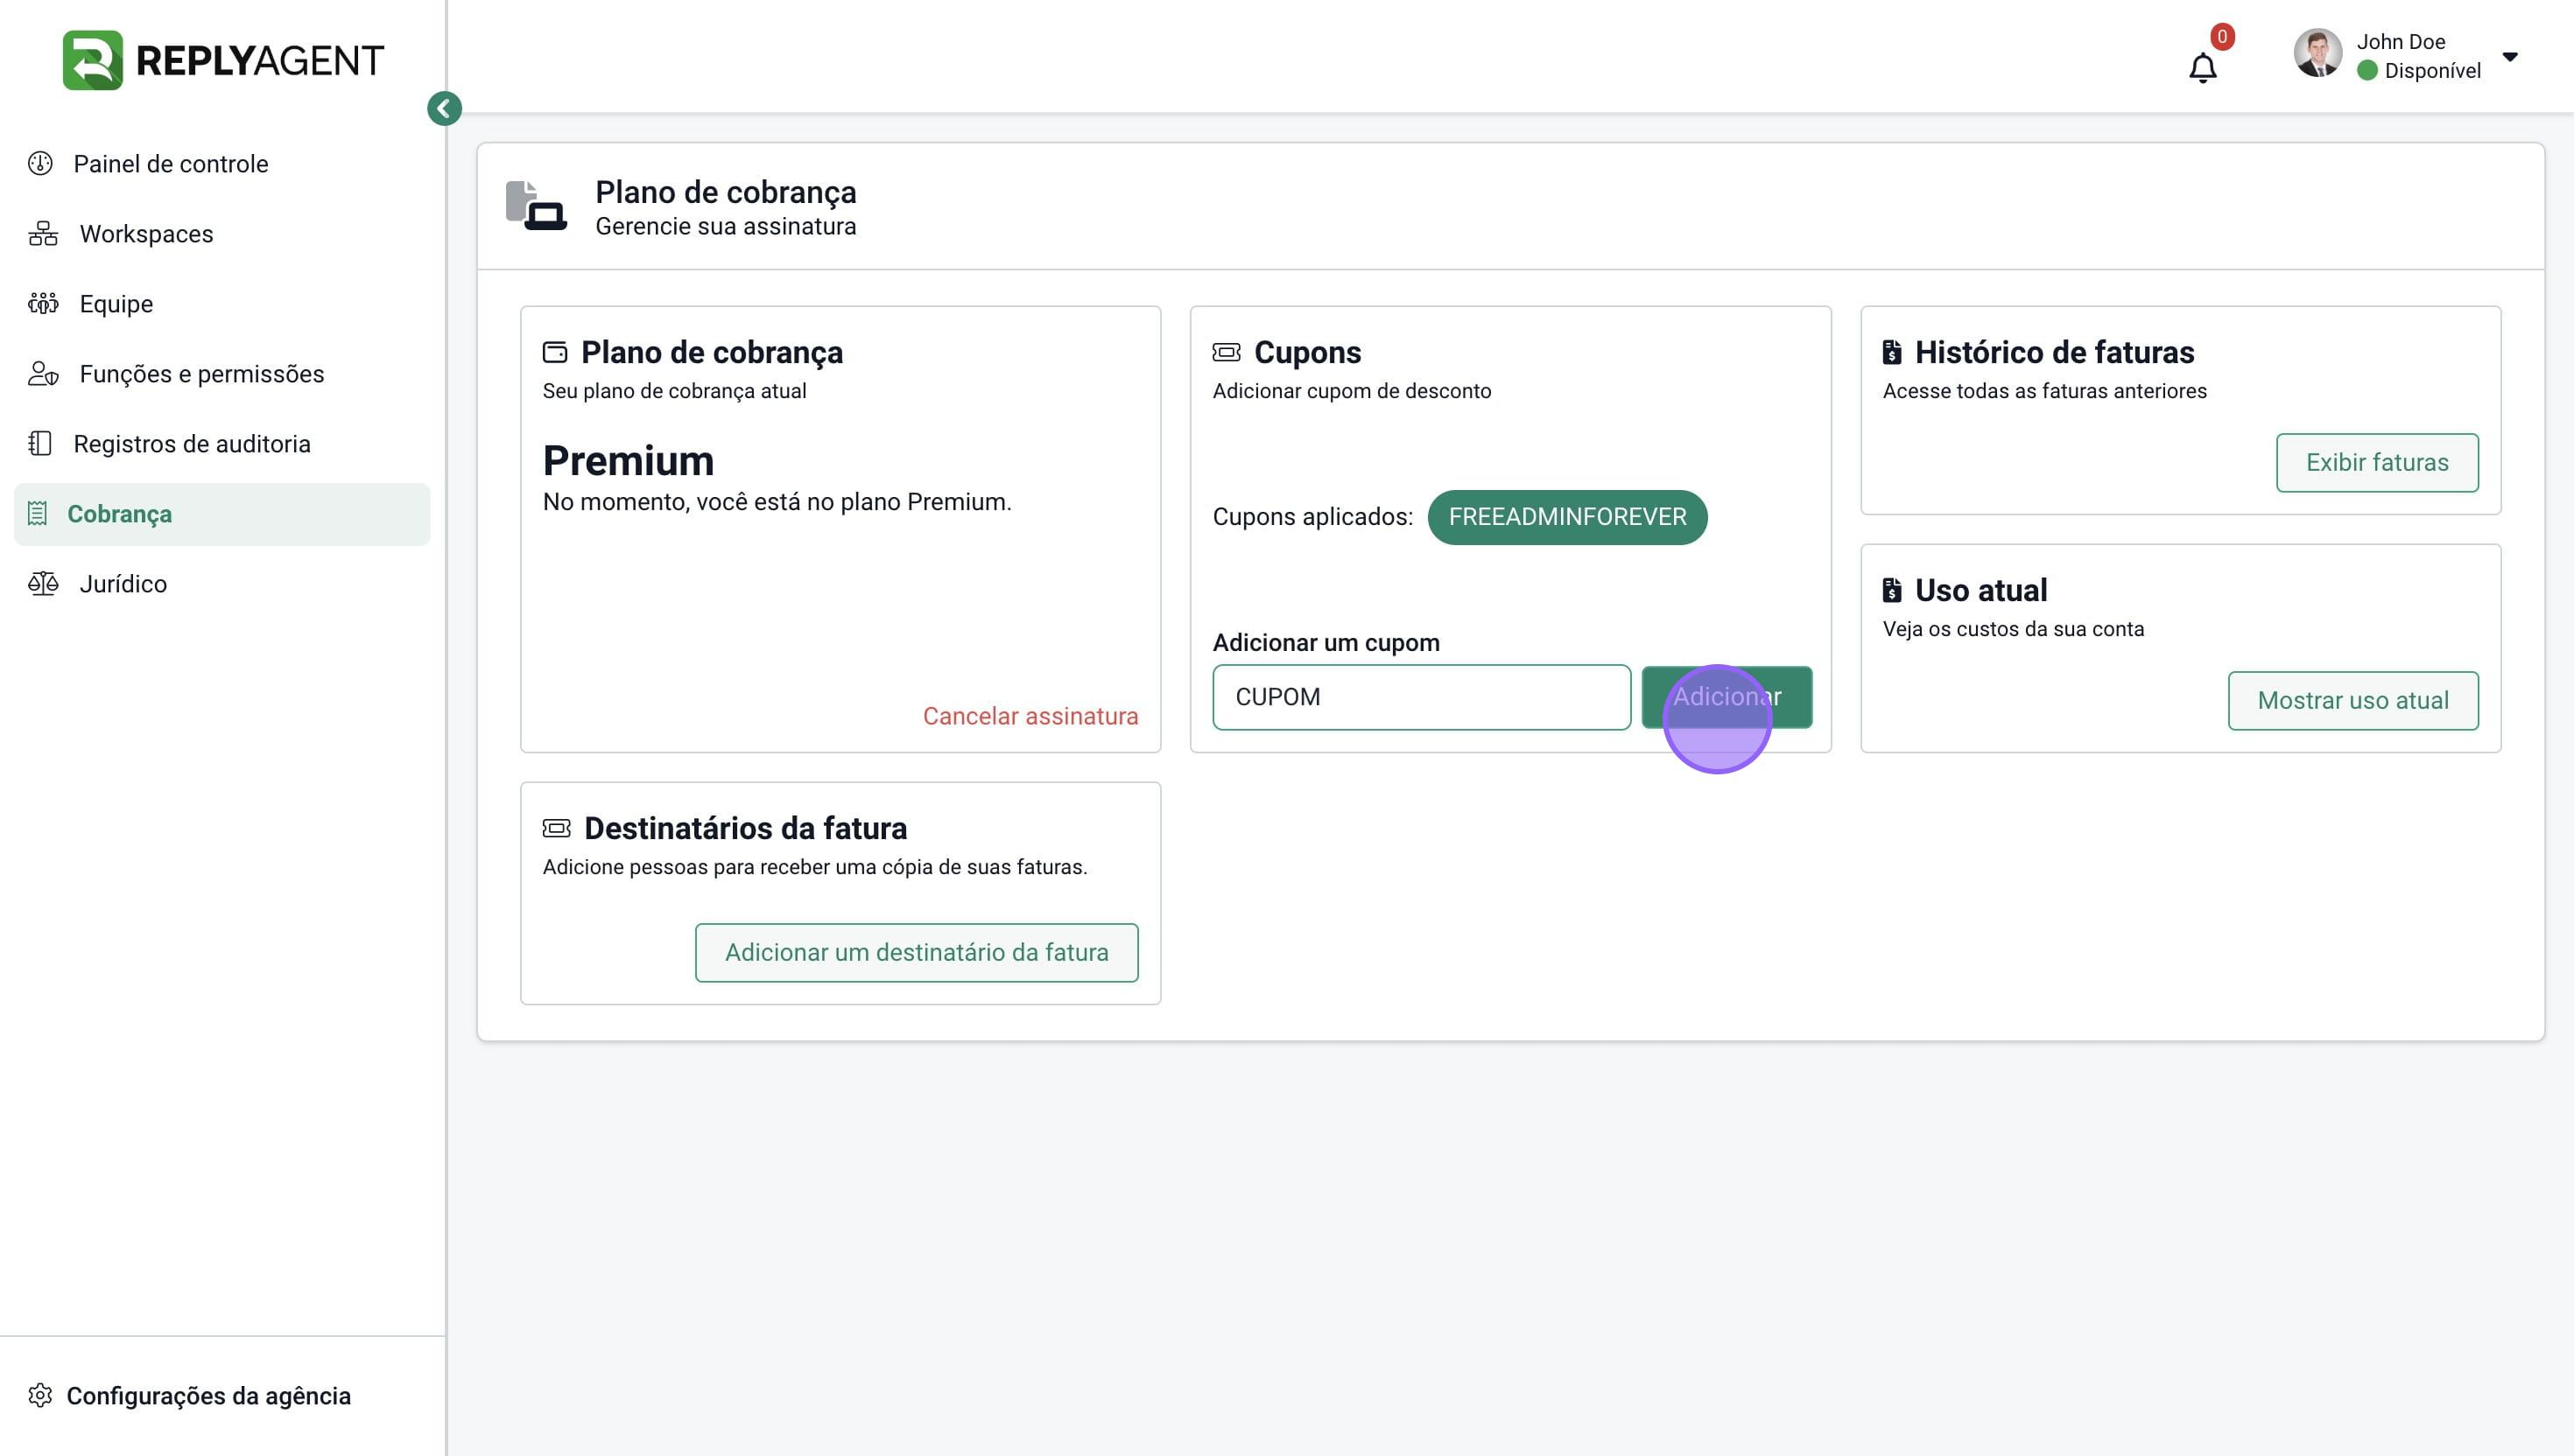Viewport: 2574px width, 1456px height.
Task: Focus the CUPOM coupon input field
Action: 1422,697
